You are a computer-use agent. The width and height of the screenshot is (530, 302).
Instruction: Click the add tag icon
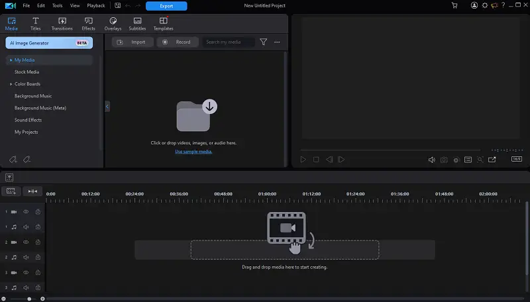13,160
